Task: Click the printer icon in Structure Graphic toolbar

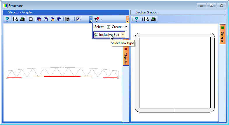Action: pos(22,19)
